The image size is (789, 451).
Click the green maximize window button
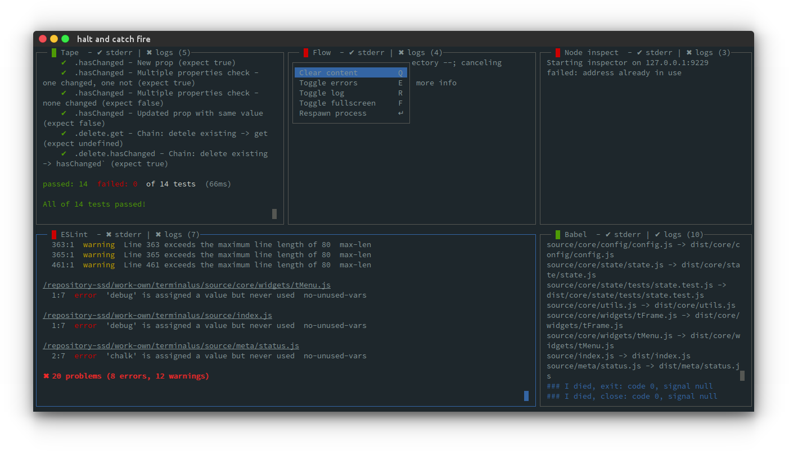point(65,39)
